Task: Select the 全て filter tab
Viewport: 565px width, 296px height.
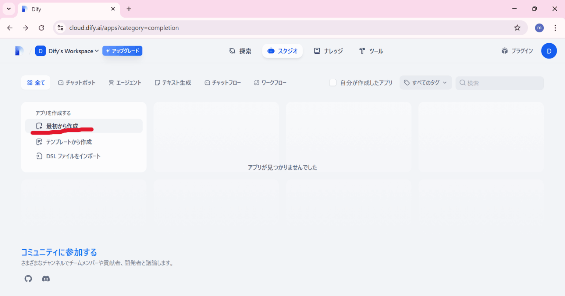Action: (36, 83)
